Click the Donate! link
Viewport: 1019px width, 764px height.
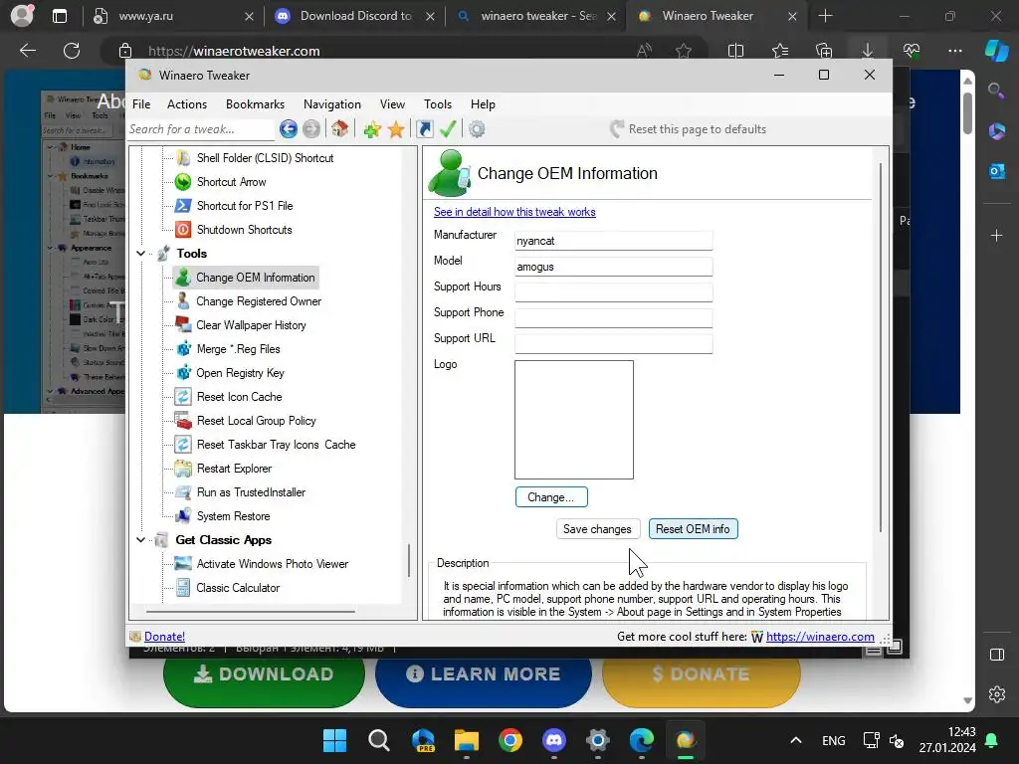click(164, 637)
